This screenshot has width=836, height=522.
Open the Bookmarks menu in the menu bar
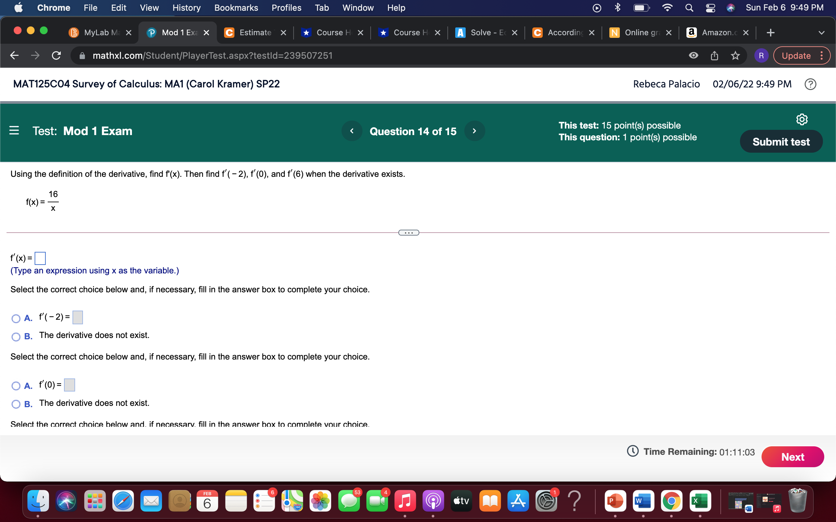(236, 8)
